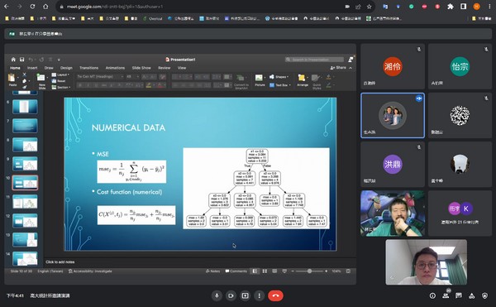Screen dimensions: 496x307
Task: Open the Insert ribbon tab
Action: pos(32,68)
